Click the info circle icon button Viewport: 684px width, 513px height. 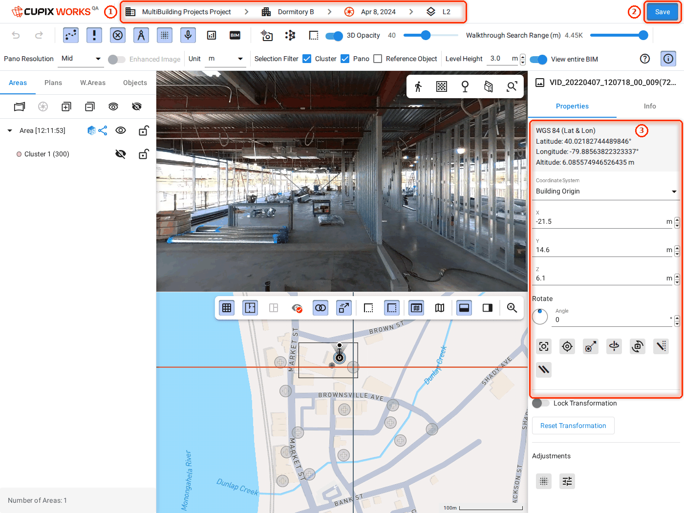(x=668, y=59)
